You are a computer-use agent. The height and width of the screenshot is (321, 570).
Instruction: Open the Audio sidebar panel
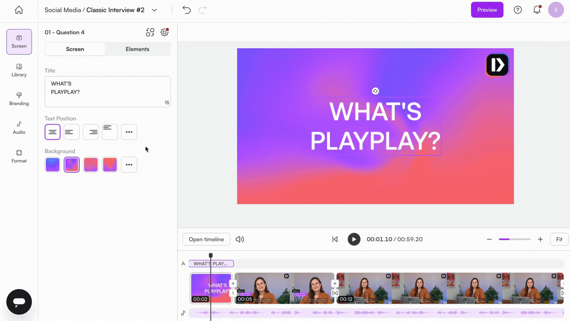point(19,128)
